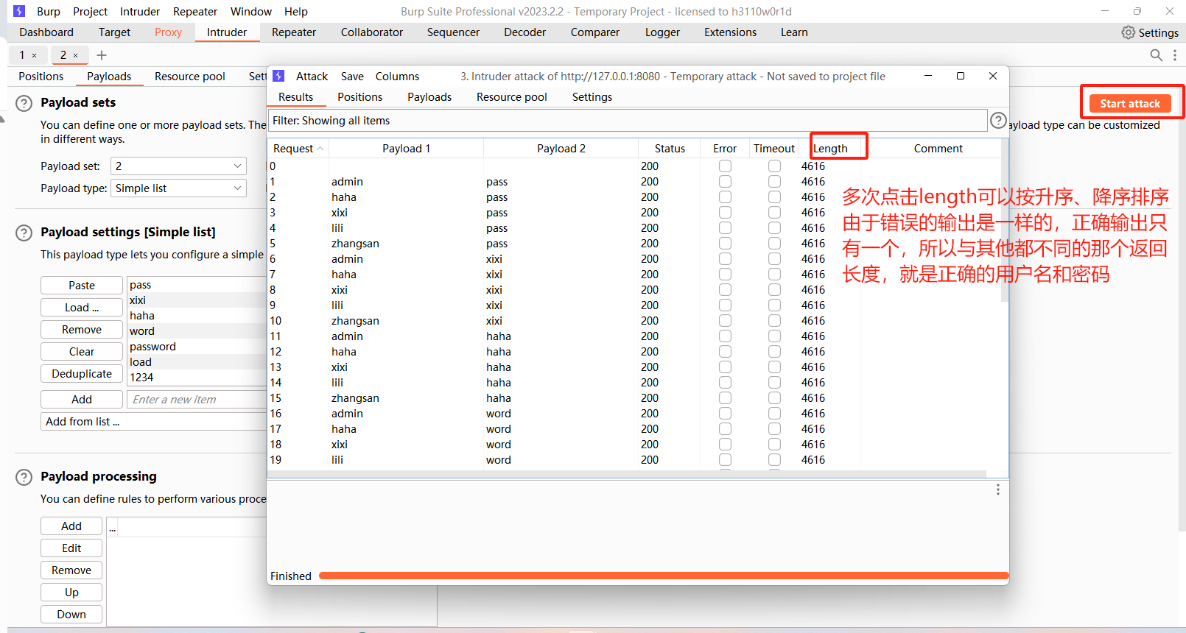Select 'password' in the payload list
This screenshot has height=633, width=1186.
point(197,347)
